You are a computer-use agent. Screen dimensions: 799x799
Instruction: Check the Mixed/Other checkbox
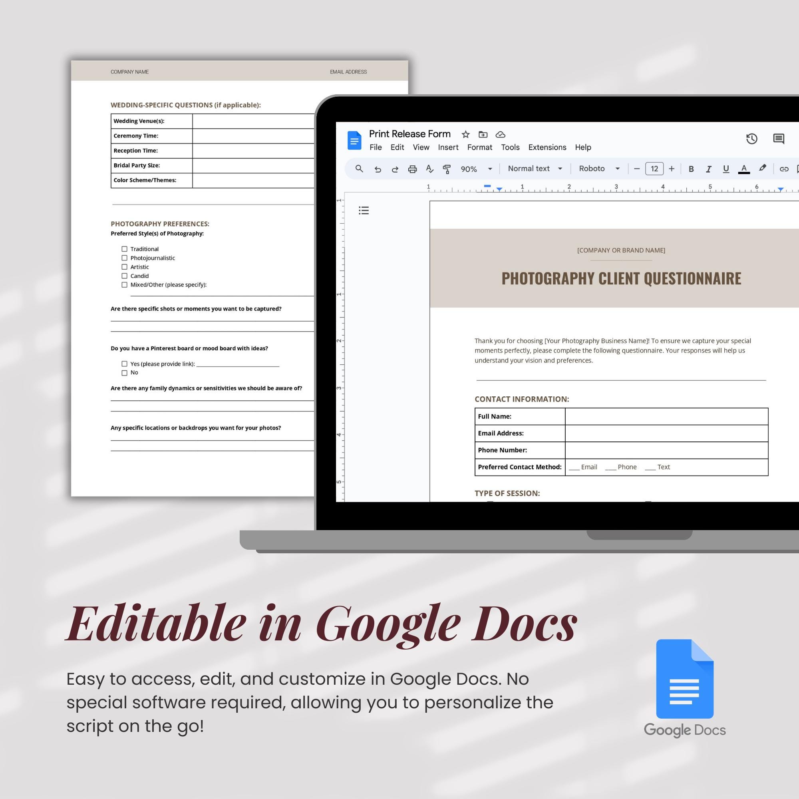[125, 284]
